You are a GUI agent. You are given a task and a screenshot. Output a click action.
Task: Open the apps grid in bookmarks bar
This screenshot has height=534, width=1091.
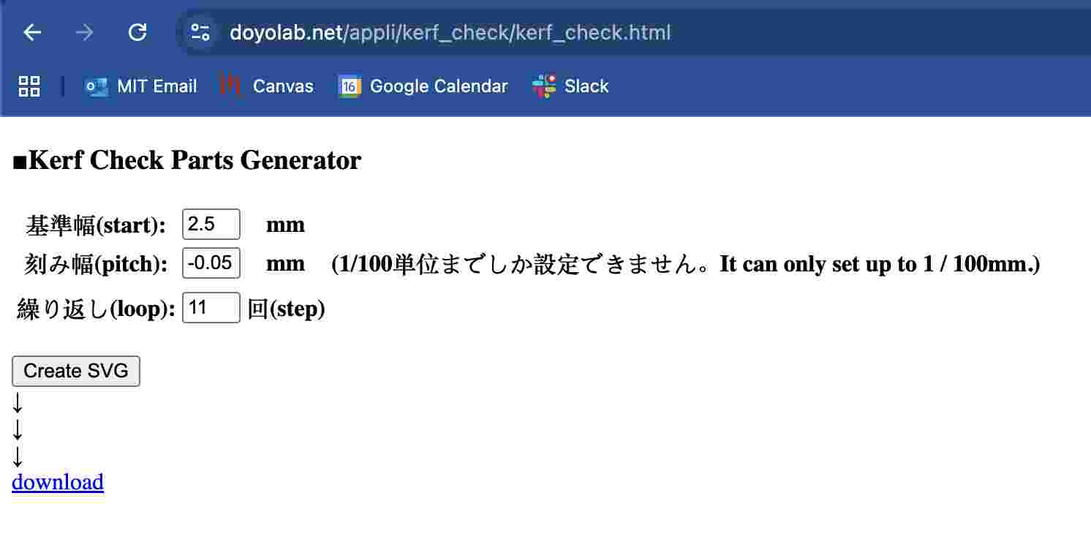pos(29,86)
